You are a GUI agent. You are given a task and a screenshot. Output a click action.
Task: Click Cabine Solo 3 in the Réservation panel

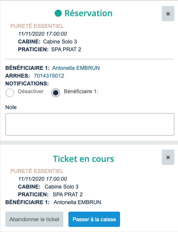(x=60, y=42)
